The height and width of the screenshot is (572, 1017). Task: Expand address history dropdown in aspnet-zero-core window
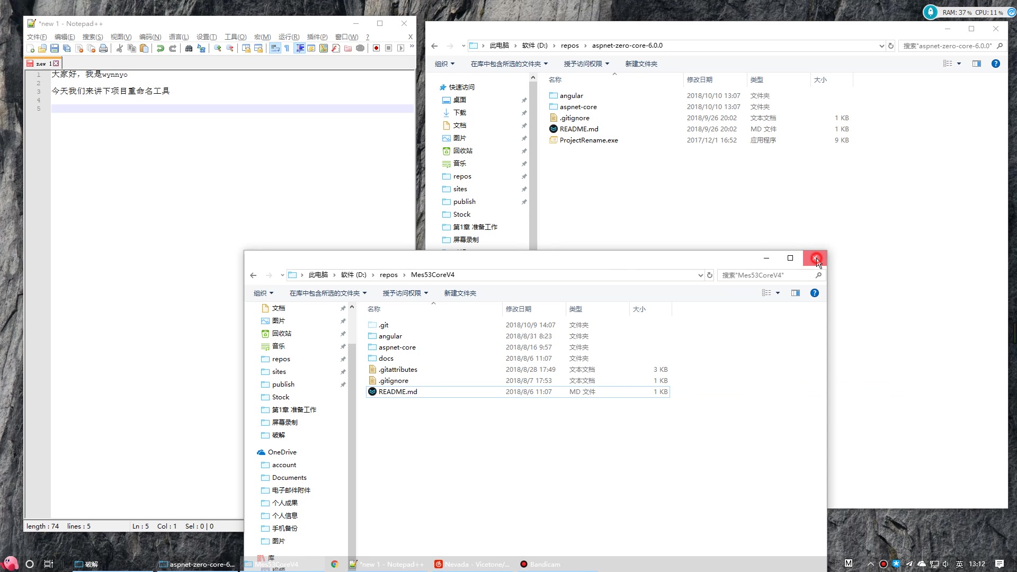point(881,46)
